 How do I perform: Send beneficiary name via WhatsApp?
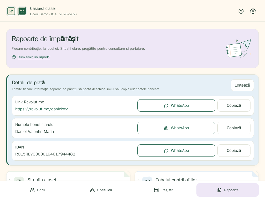pyautogui.click(x=176, y=128)
